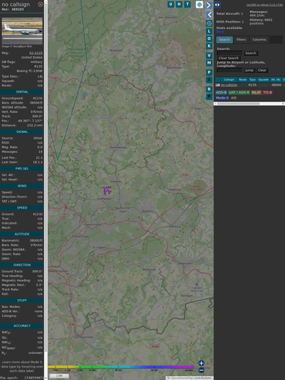
Task: Click the H map toggle button
Action: (x=179, y=4)
